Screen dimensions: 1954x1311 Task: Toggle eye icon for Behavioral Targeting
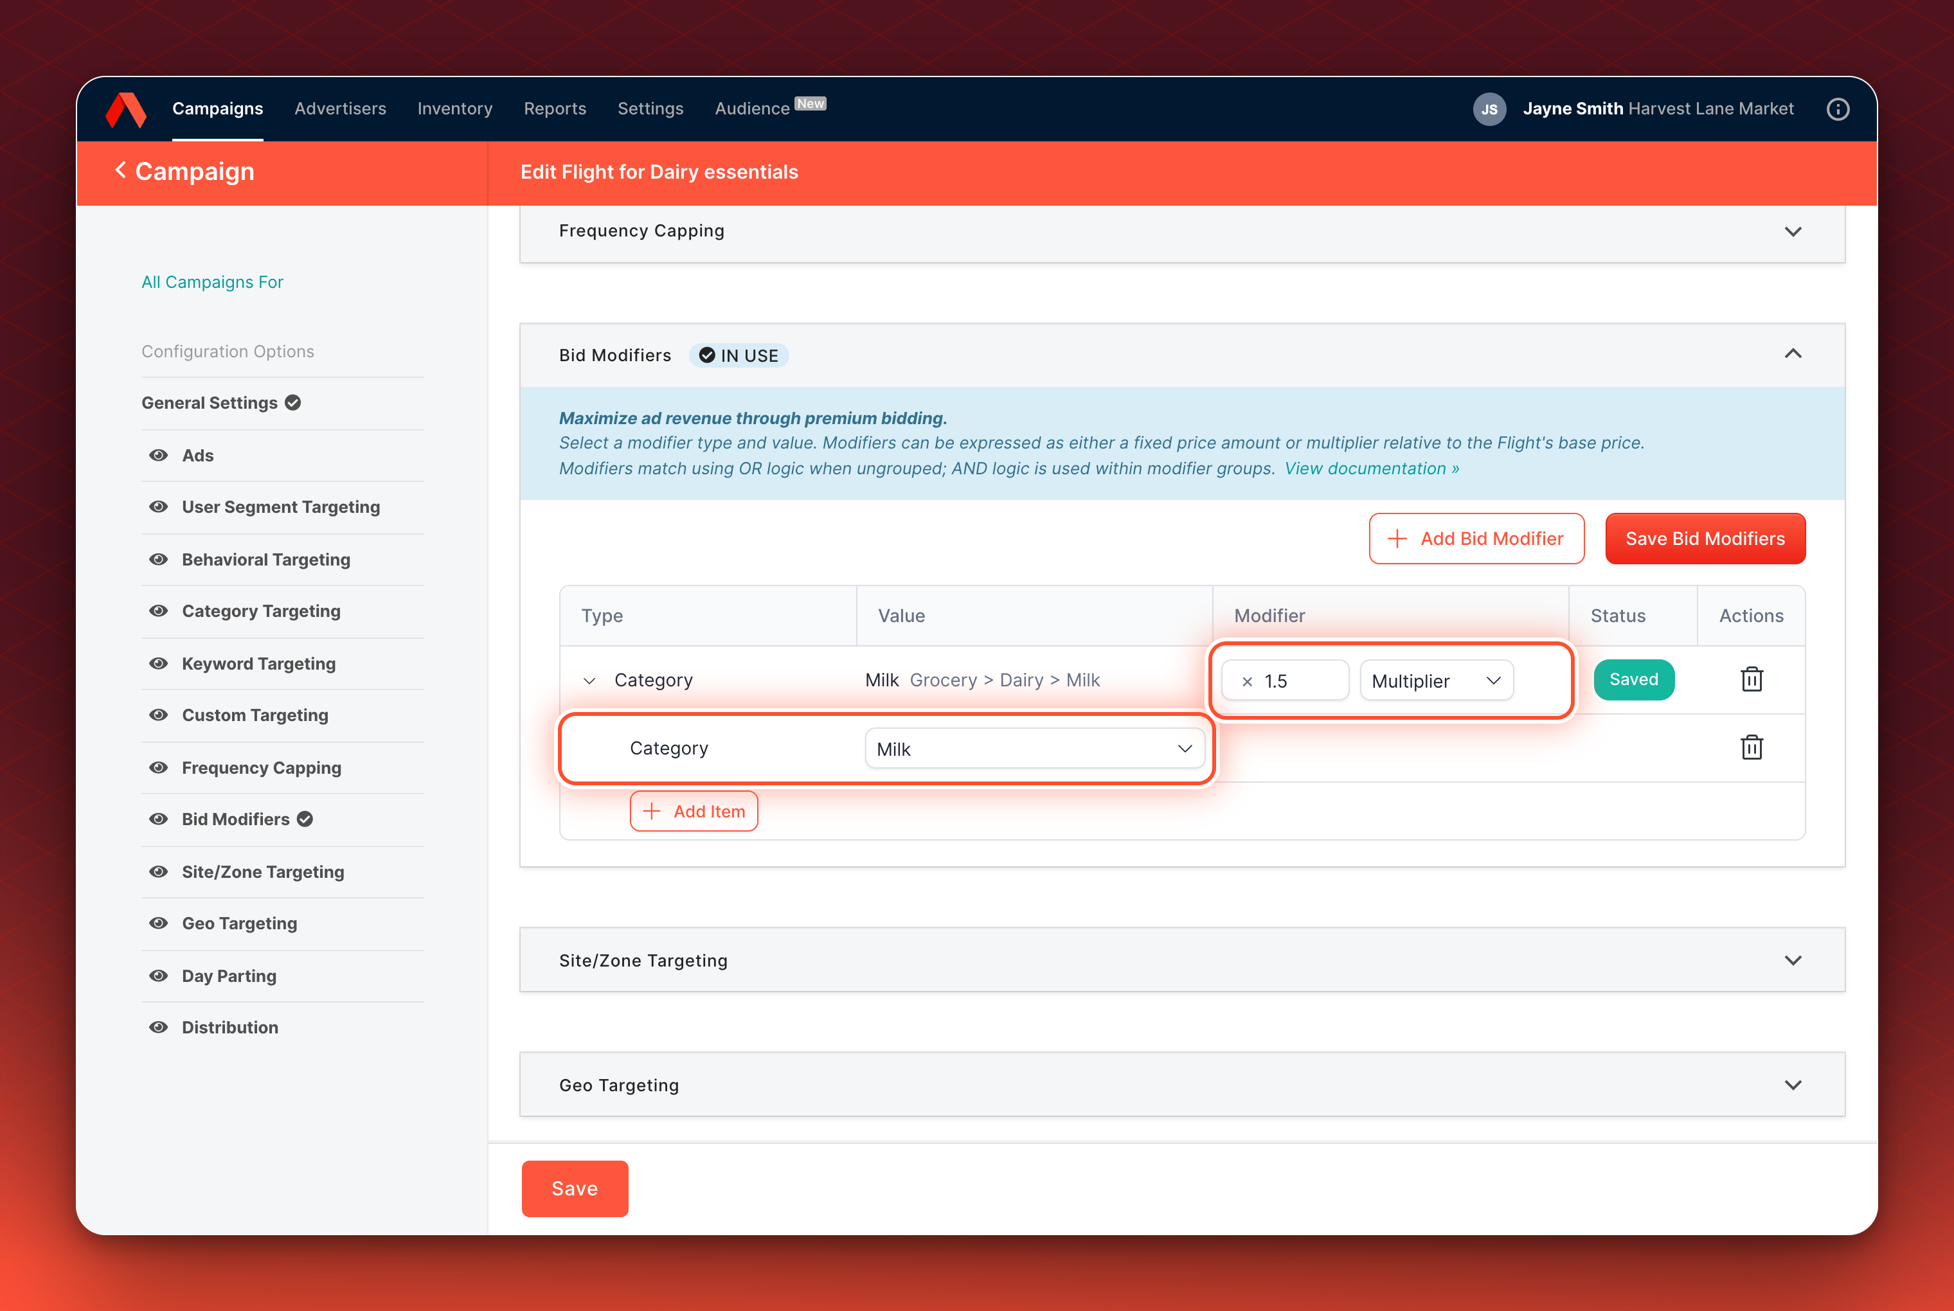click(x=158, y=559)
